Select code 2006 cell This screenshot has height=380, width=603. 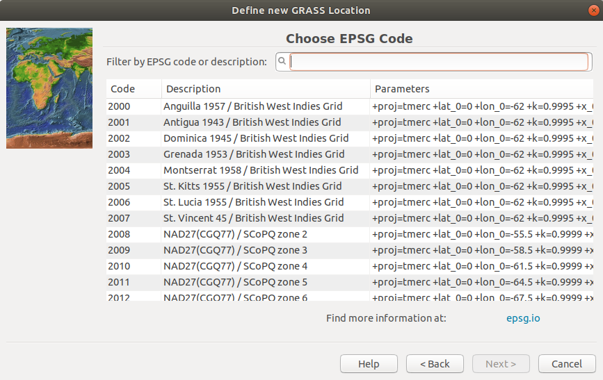(x=134, y=202)
